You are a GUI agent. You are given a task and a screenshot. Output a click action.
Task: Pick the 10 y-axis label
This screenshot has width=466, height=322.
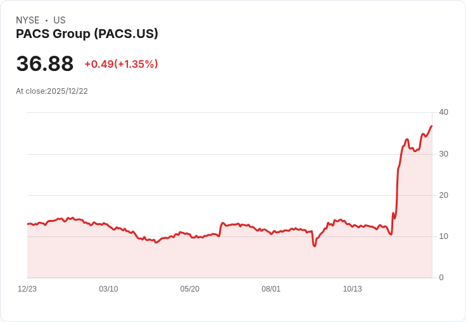tap(443, 236)
